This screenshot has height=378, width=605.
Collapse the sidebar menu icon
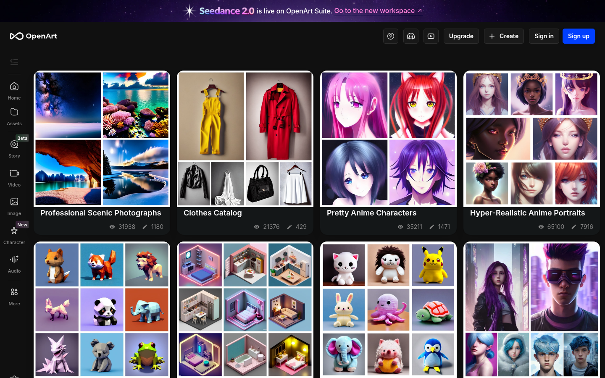click(x=14, y=62)
